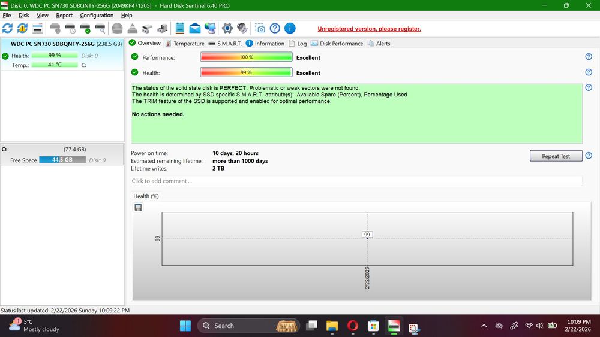Switch to the Log tab
The image size is (600, 337).
click(298, 44)
